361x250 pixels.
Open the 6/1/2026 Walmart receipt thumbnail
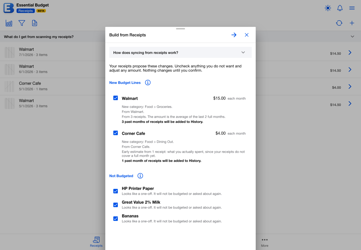10,69
